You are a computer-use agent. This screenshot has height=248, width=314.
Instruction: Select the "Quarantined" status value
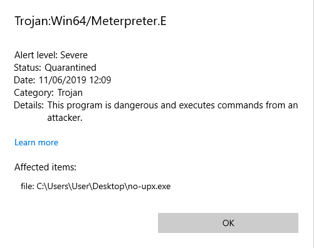(x=70, y=68)
